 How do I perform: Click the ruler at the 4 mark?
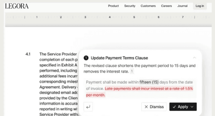point(110,17)
